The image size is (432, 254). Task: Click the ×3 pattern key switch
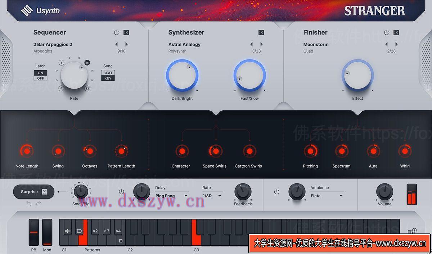coord(107,231)
